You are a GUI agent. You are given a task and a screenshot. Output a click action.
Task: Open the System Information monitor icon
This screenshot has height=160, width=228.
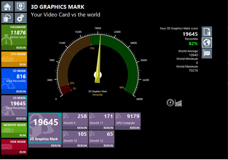(x=20, y=6)
